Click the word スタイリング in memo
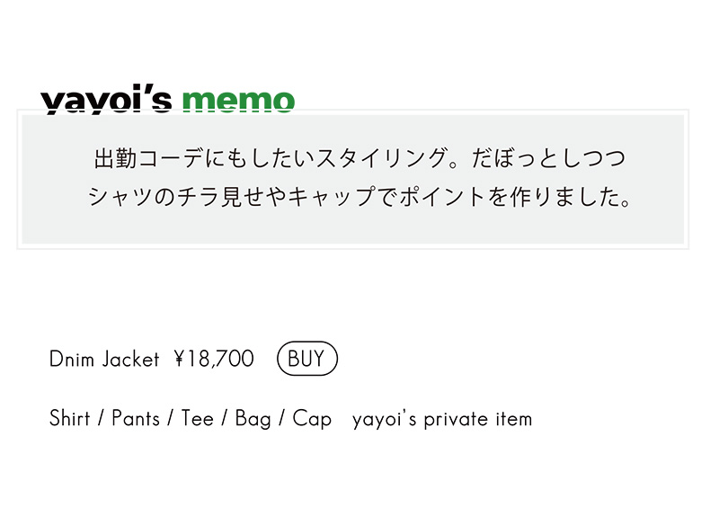Screen dimensions: 719x525 381,158
